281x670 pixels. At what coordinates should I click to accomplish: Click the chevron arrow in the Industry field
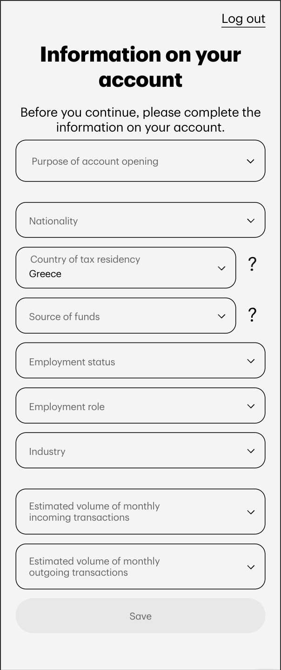pyautogui.click(x=251, y=451)
